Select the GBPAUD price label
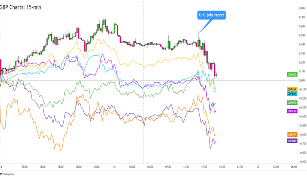The height and width of the screenshot is (176, 307). click(x=292, y=141)
